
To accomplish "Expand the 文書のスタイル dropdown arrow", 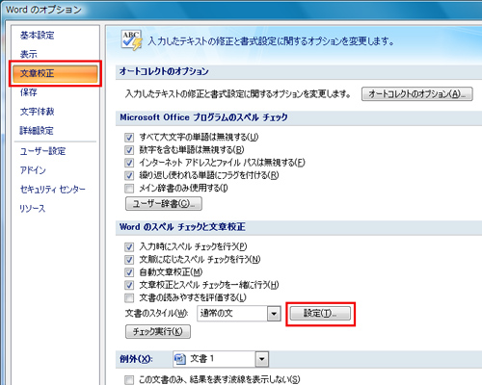I will (x=274, y=314).
